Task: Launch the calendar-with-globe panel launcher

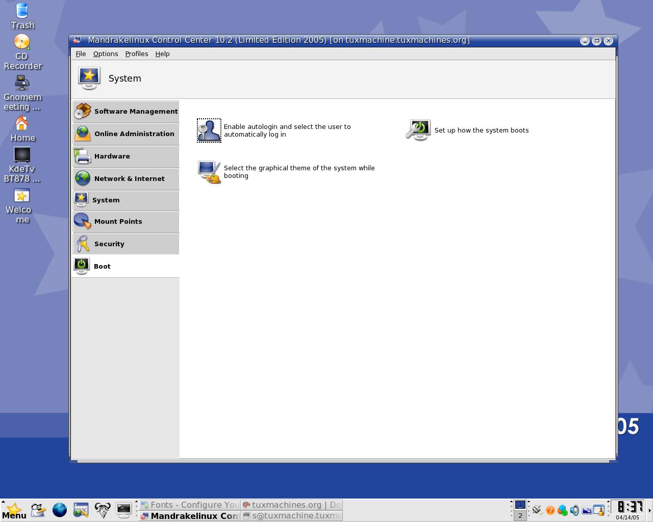Action: pyautogui.click(x=81, y=510)
